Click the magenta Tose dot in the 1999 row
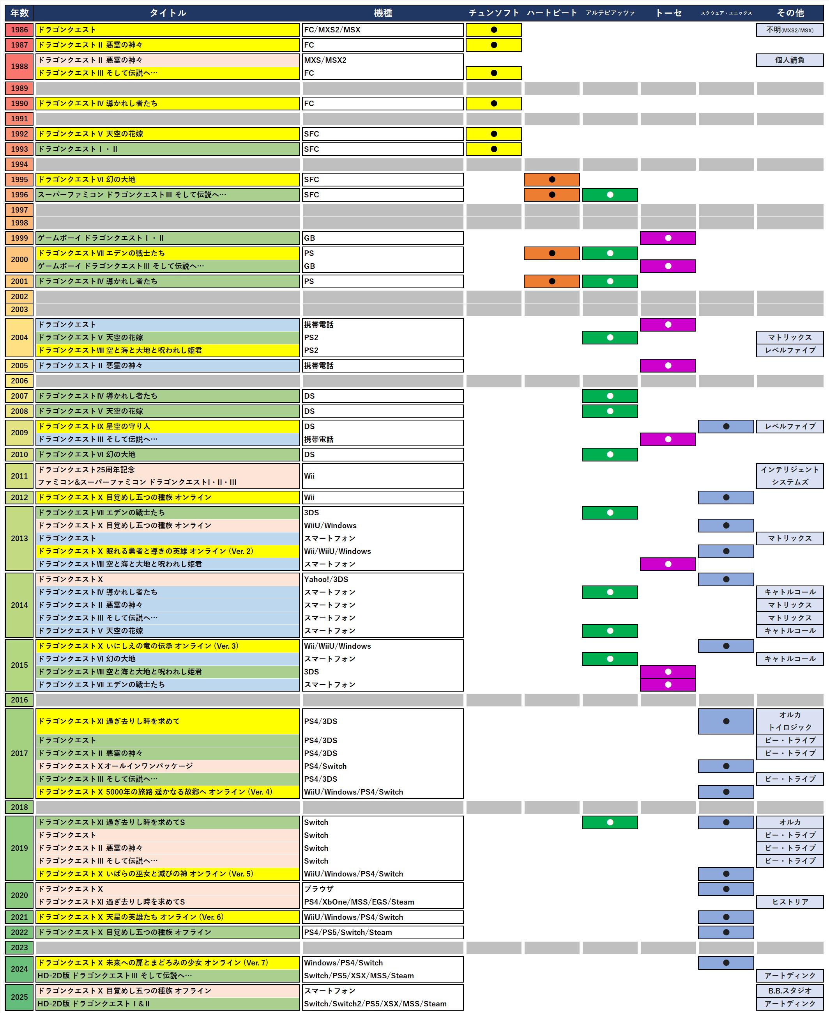 pyautogui.click(x=668, y=238)
